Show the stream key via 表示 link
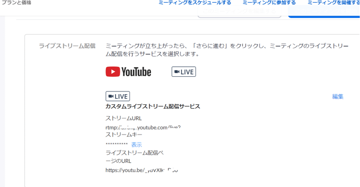Image resolution: width=360 pixels, height=187 pixels. point(137,145)
